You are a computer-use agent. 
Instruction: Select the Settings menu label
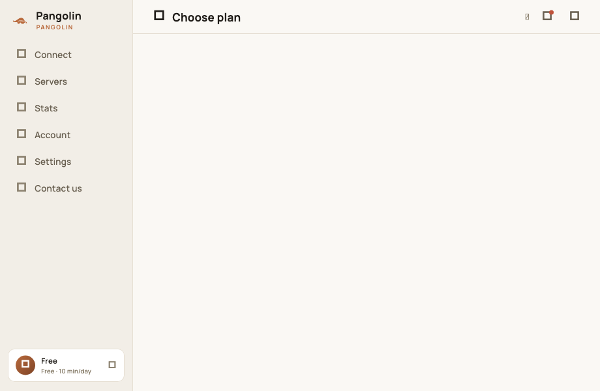click(x=53, y=162)
